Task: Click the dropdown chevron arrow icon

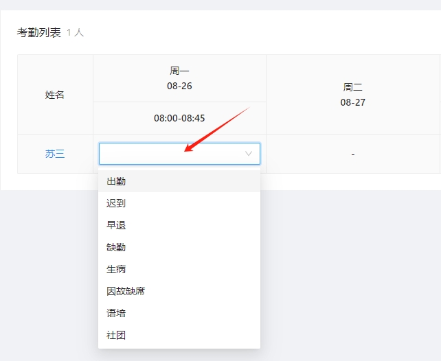Action: (249, 154)
